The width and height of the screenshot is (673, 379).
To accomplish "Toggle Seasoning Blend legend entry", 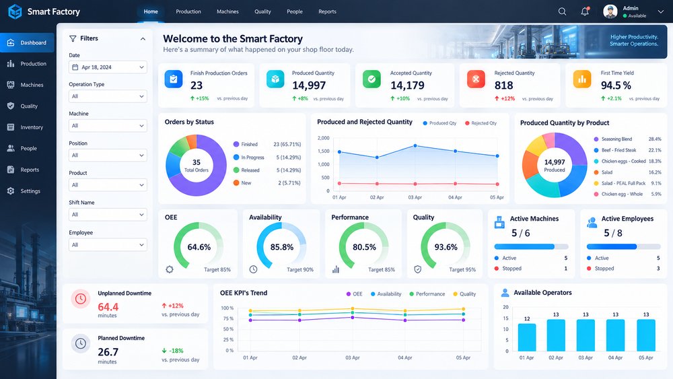I will [613, 139].
